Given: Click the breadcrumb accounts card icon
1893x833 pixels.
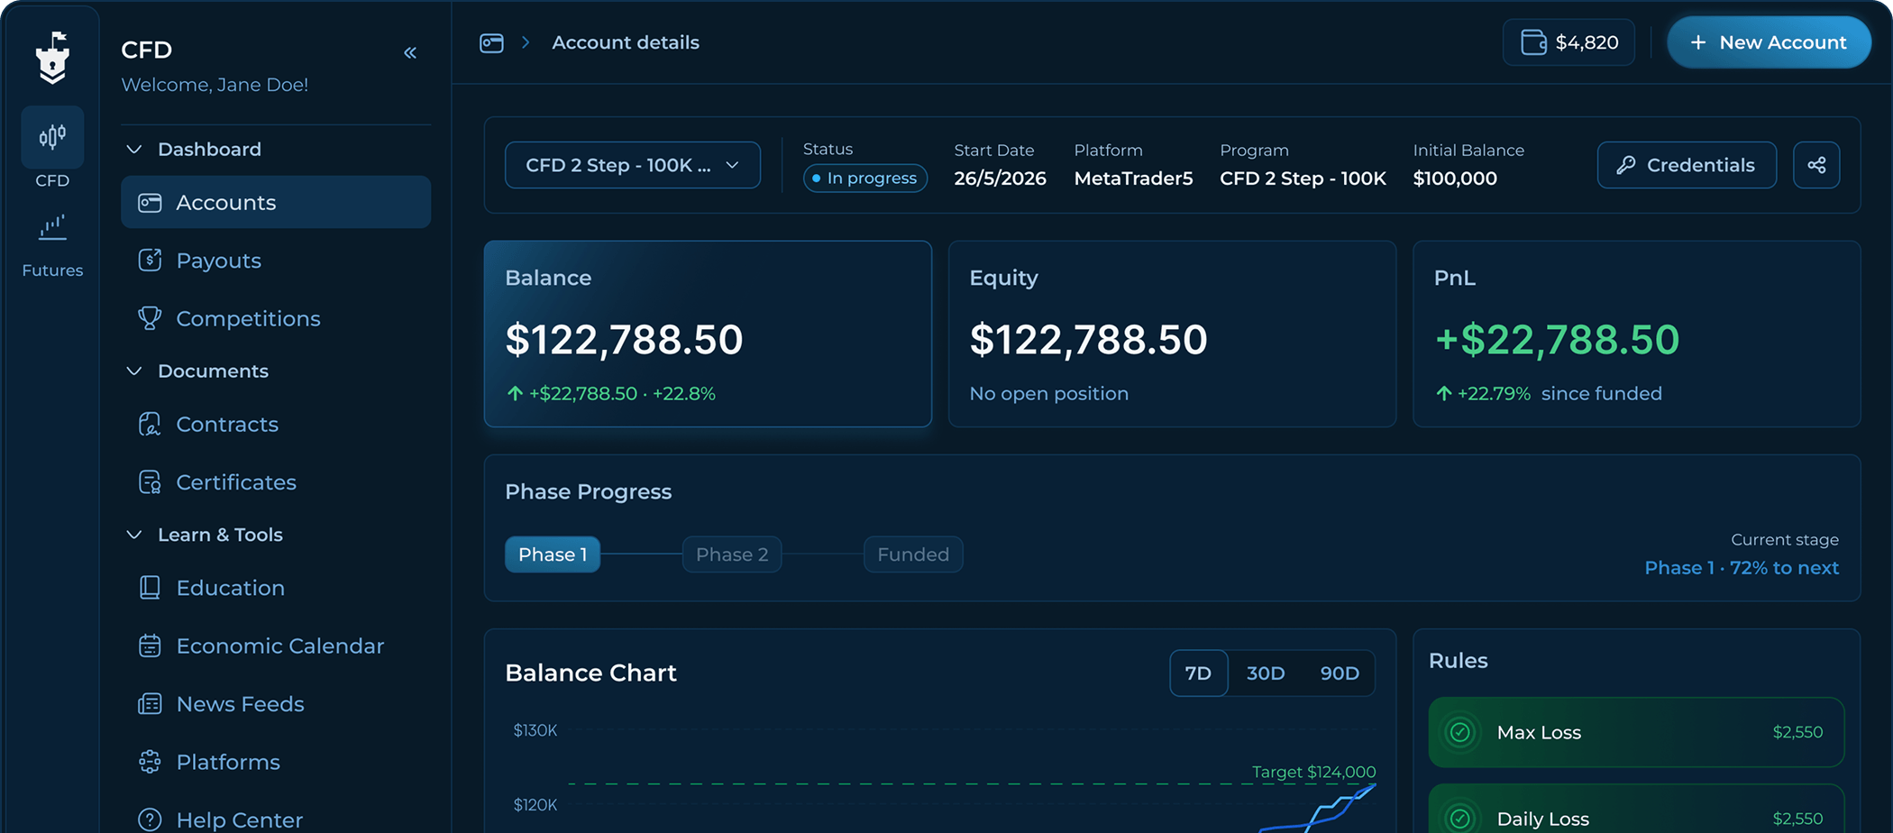Looking at the screenshot, I should [x=491, y=43].
